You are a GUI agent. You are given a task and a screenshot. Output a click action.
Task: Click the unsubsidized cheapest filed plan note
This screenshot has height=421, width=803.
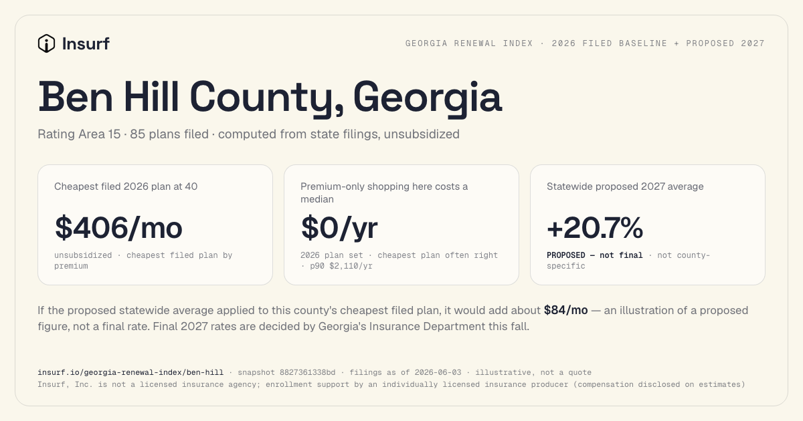(143, 261)
